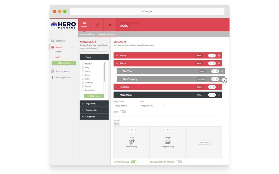Expand the Custom Link section
Image resolution: width=279 pixels, height=174 pixels.
[x=94, y=110]
